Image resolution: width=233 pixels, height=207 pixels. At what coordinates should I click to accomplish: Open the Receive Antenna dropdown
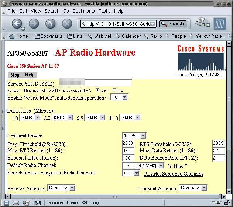[61, 188]
